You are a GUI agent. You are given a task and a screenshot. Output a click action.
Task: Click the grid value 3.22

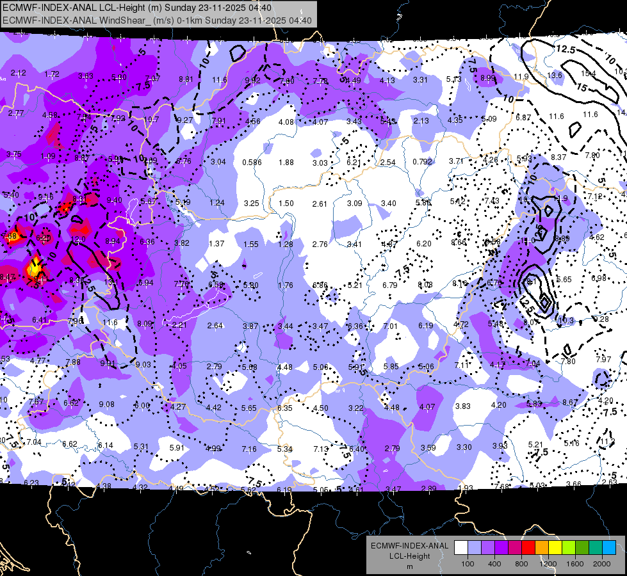[355, 408]
